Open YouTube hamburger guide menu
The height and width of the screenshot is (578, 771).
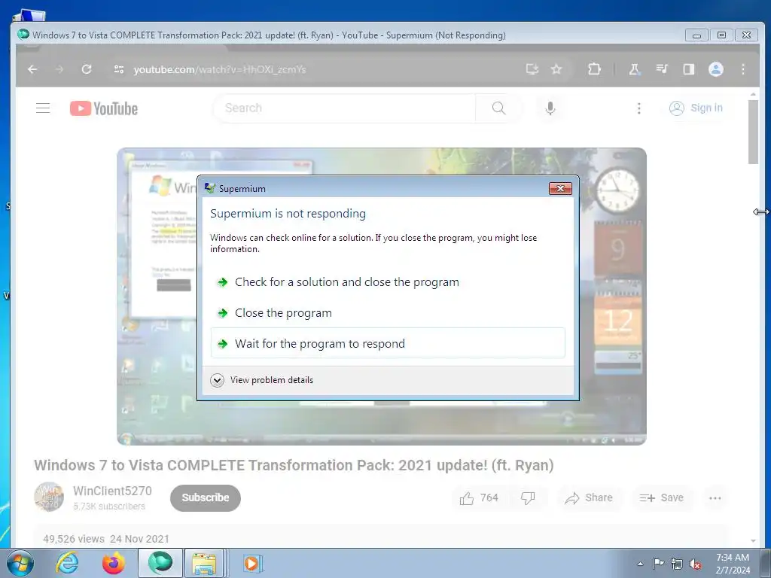tap(43, 108)
